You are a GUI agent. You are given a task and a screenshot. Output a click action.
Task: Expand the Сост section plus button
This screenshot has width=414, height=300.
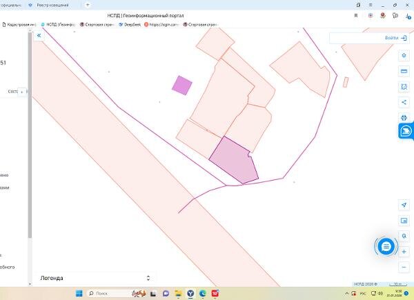(21, 92)
